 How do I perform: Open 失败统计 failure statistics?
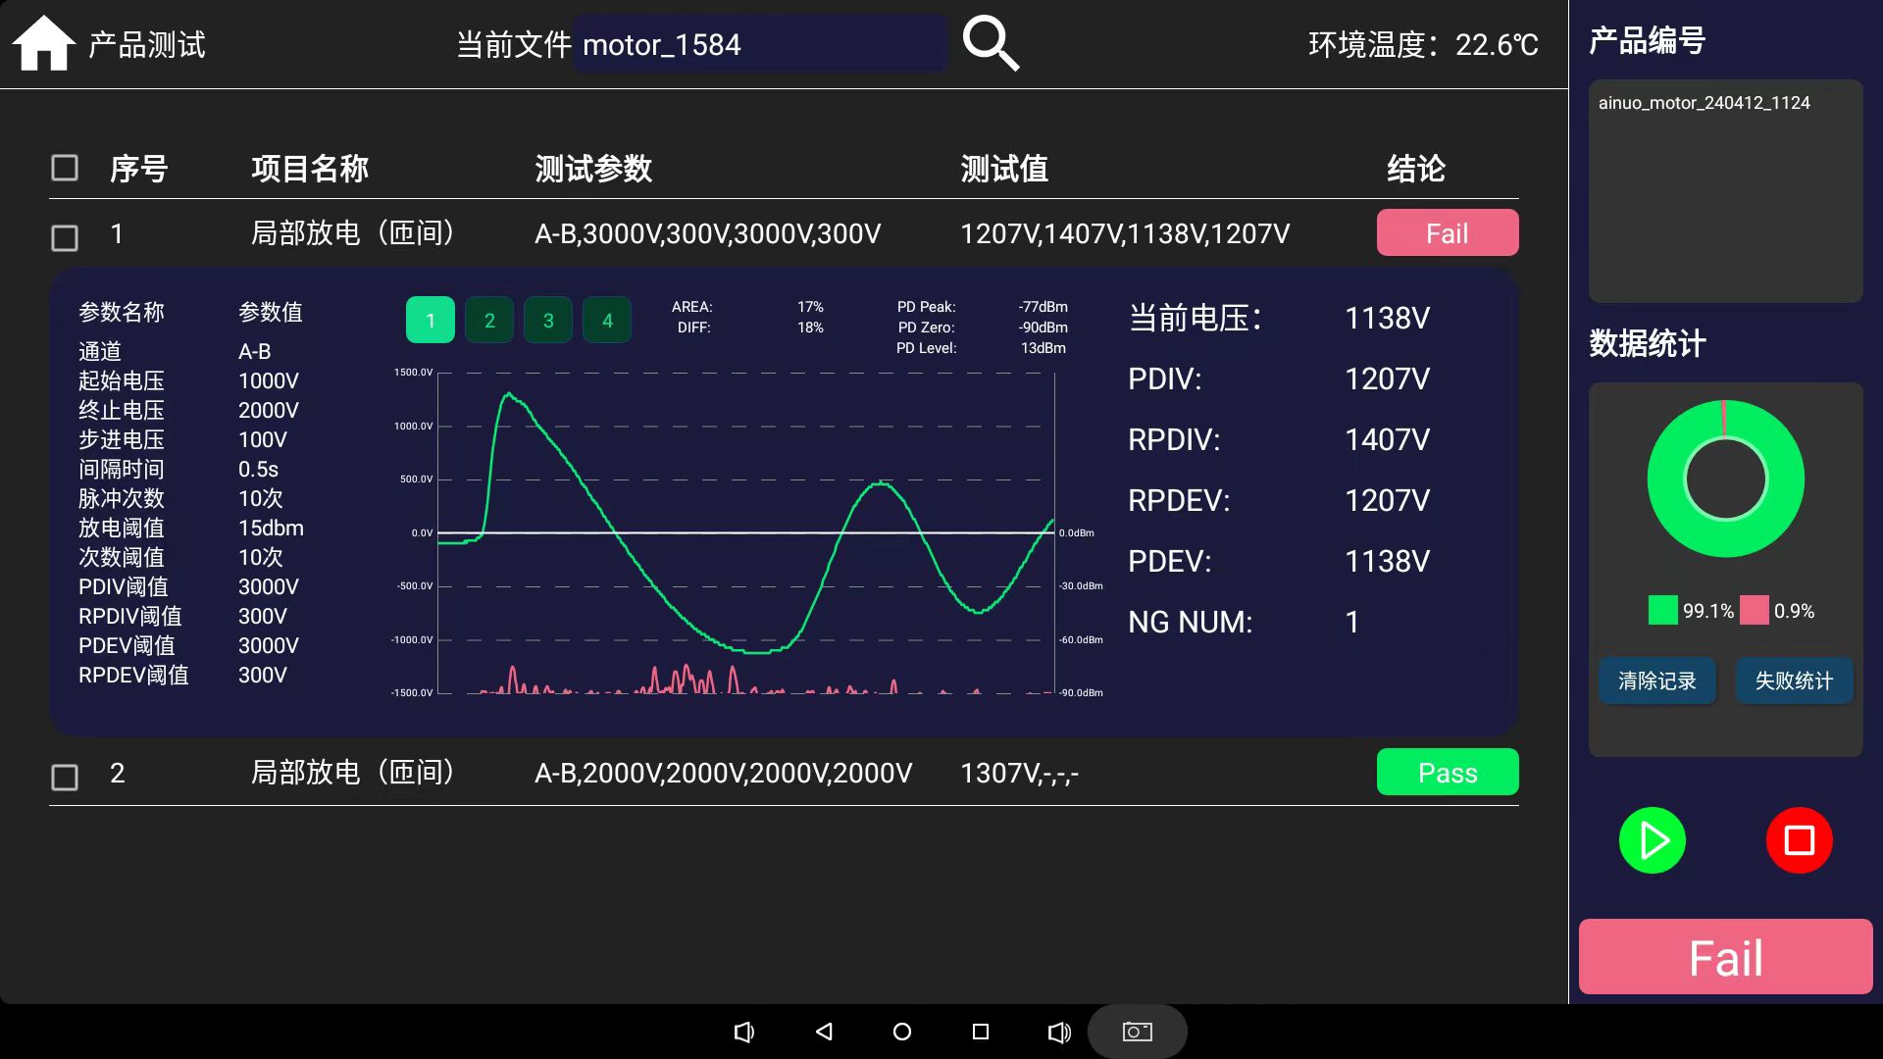point(1793,681)
